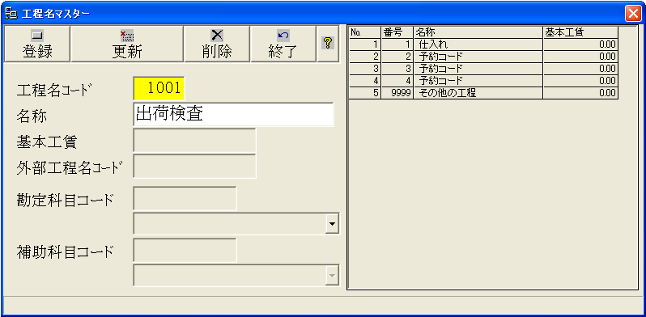Click the 名称 field containing 出荷検査

click(x=234, y=114)
